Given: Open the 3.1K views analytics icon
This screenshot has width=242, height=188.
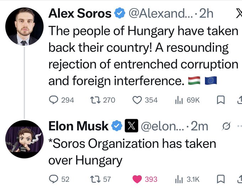Looking at the screenshot, I should pyautogui.click(x=179, y=179).
